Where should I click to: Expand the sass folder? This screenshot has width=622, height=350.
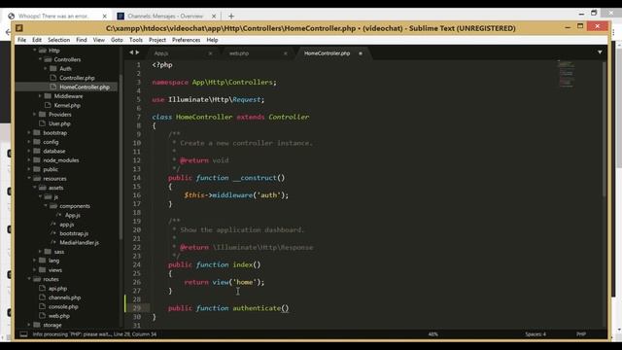coord(40,252)
